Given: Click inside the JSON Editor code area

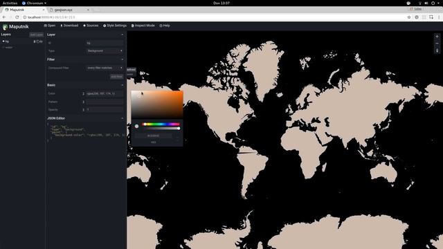Looking at the screenshot, I should click(86, 133).
